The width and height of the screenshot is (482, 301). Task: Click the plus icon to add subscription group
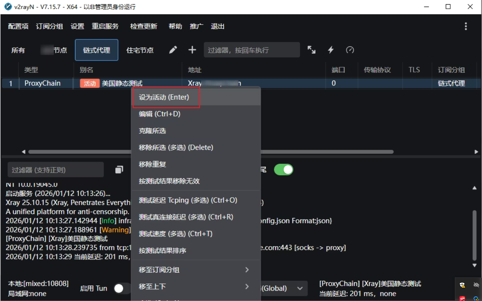tap(192, 50)
